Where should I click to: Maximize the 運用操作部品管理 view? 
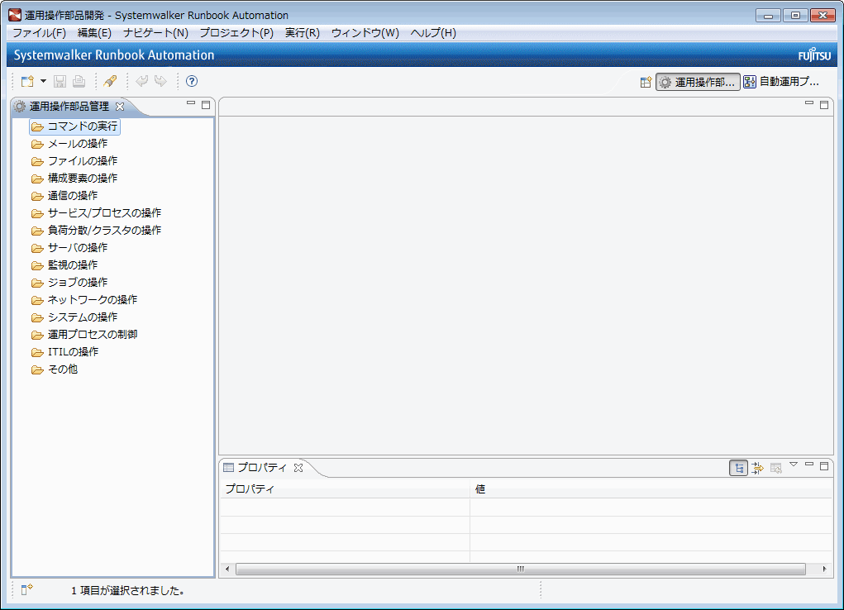[x=206, y=104]
